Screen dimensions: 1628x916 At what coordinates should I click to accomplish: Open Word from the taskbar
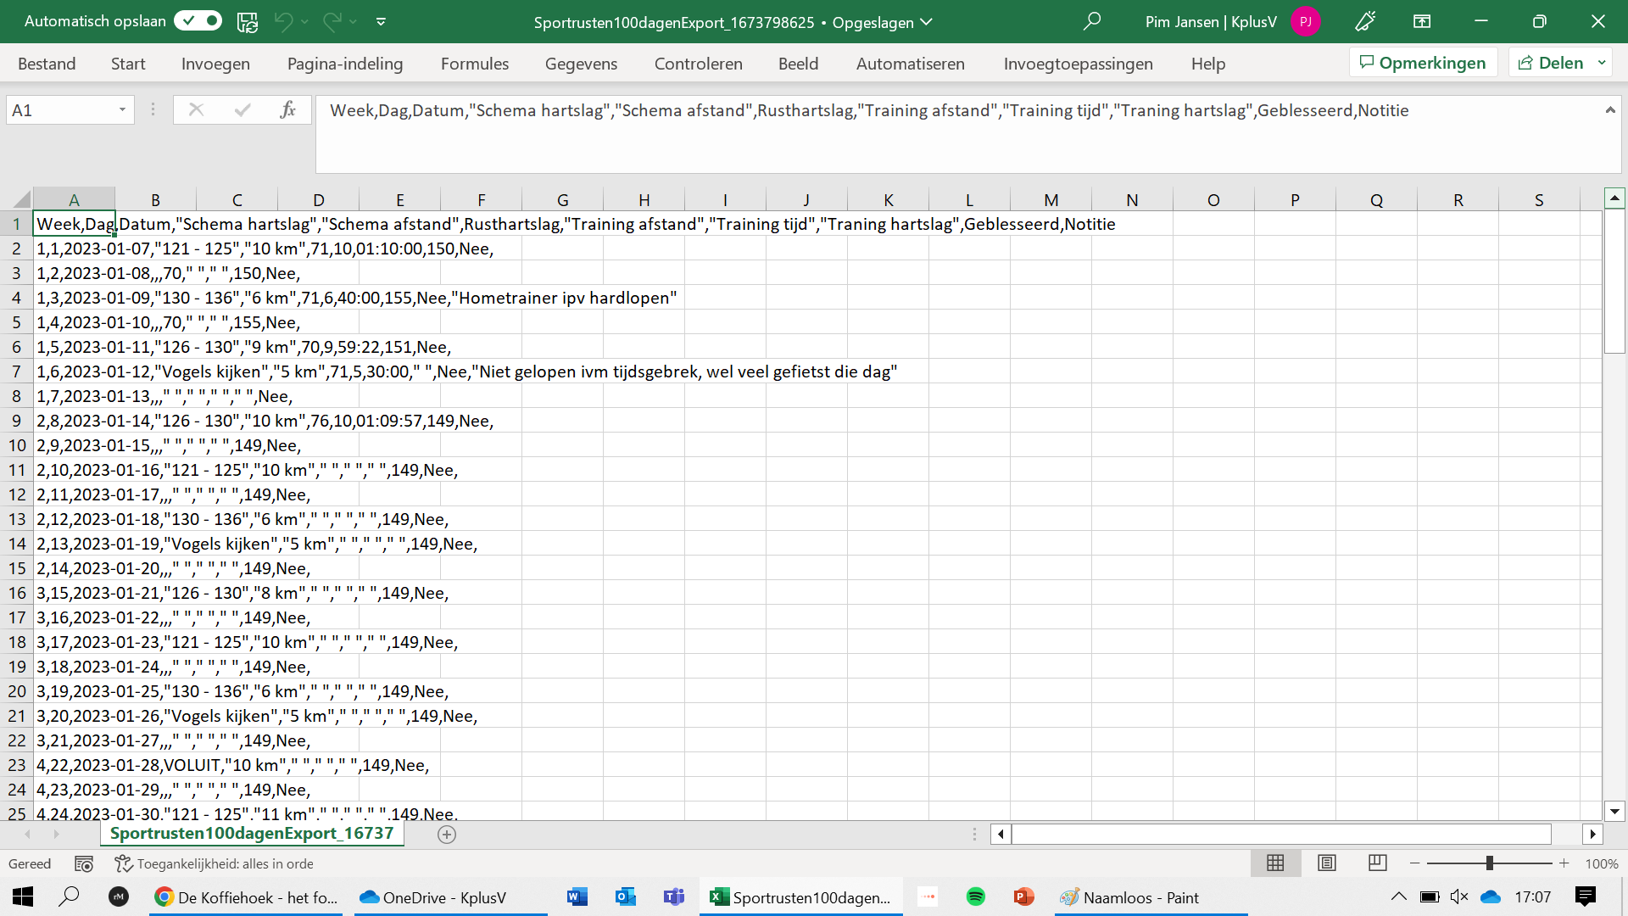577,897
